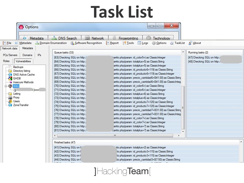Select queue task [63] id_color5 ClassicInteger
The image size is (244, 183).
[x=117, y=57]
